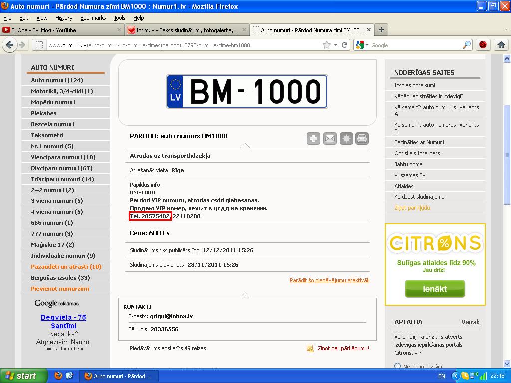Bookmark this page with the star icon

click(x=327, y=45)
